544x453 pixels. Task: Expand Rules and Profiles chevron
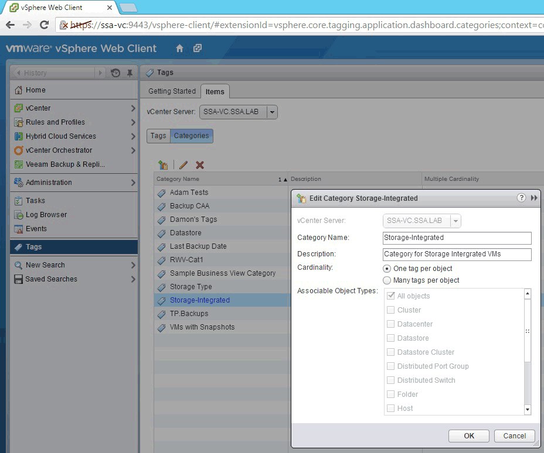tap(133, 122)
